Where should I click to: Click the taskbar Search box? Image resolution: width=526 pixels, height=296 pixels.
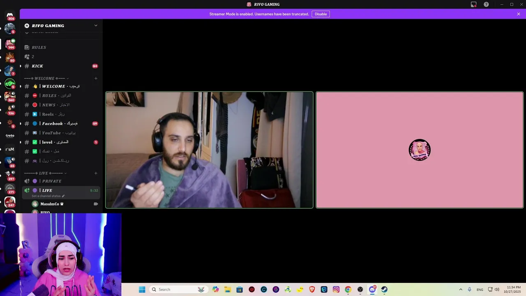(x=178, y=289)
